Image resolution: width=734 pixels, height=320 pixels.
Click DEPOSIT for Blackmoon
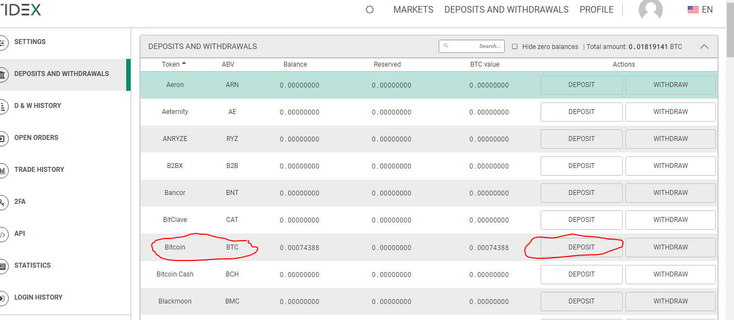581,301
